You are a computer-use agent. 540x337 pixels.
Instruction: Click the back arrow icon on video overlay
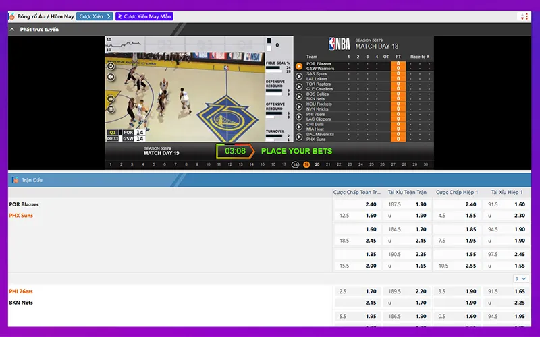[111, 77]
